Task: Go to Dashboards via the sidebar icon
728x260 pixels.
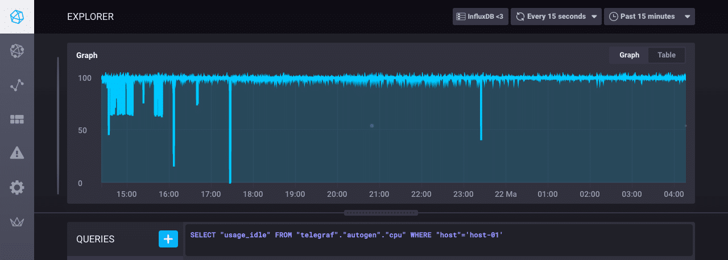Action: tap(17, 119)
